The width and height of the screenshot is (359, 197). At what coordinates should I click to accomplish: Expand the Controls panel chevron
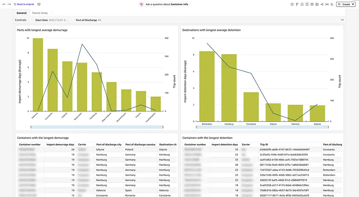(342, 20)
